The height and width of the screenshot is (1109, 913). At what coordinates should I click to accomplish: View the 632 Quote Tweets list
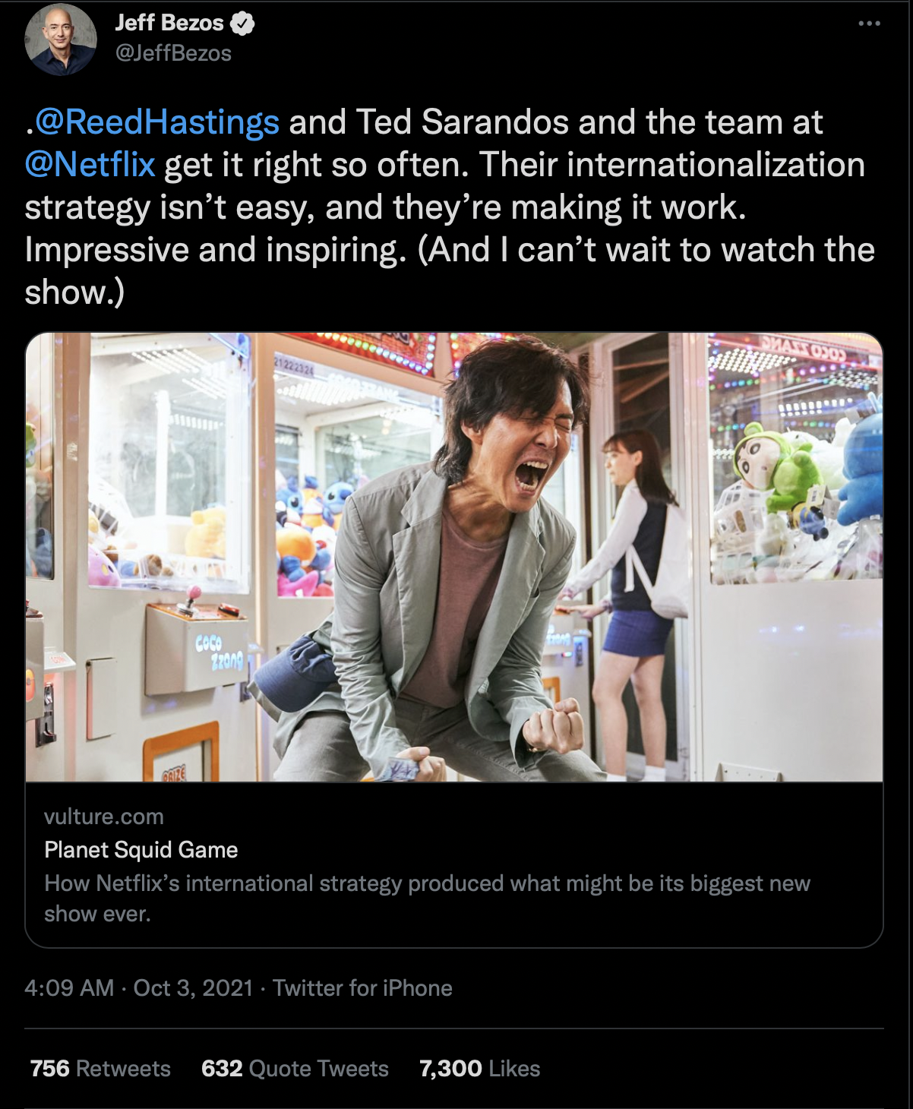click(295, 1069)
